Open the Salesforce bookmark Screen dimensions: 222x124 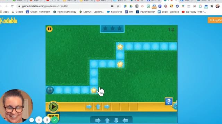114,12
